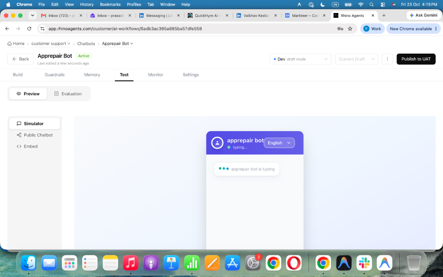Click the Active status badge
Screen dimensions: 443x277
pos(83,56)
